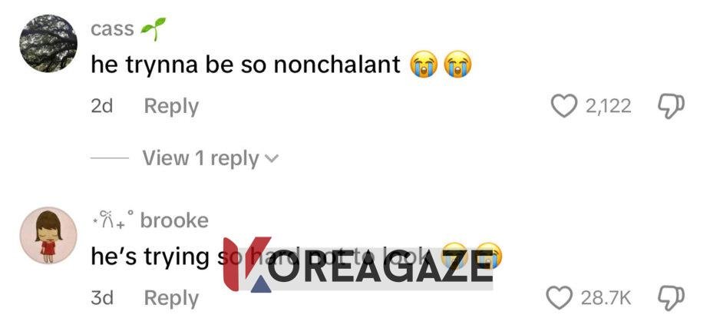Click the chevron next to View 1 reply
The image size is (710, 328).
271,158
